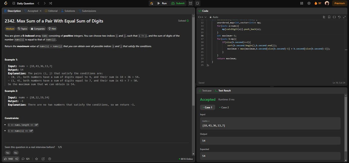Expand the Hint tag

click(52, 29)
